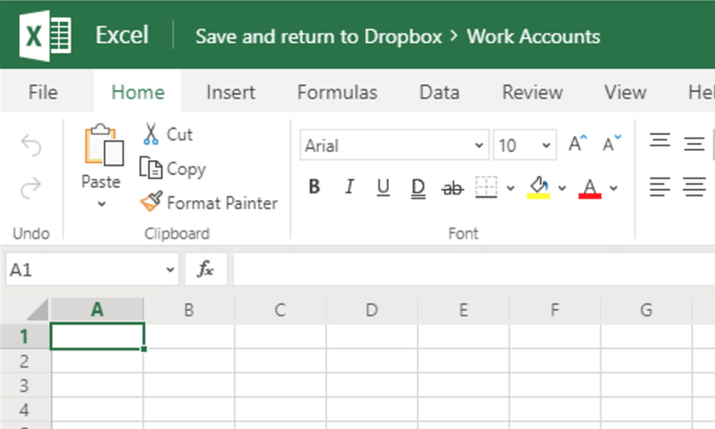
Task: Select row 4 header
Action: [x=24, y=409]
